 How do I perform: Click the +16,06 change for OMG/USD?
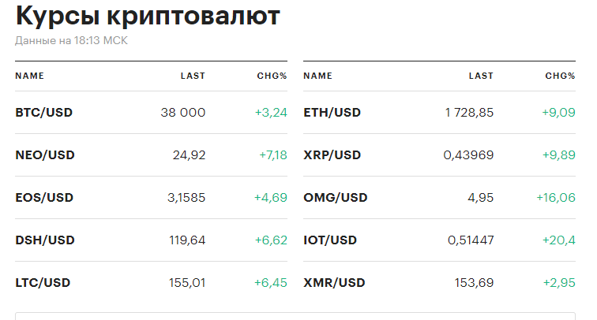[555, 198]
